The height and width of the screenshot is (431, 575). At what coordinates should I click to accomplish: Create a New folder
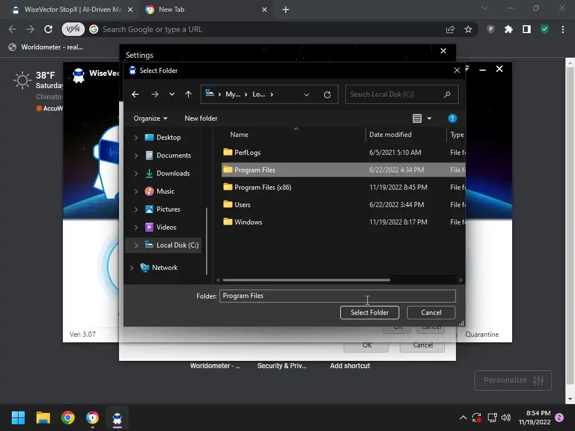coord(201,118)
